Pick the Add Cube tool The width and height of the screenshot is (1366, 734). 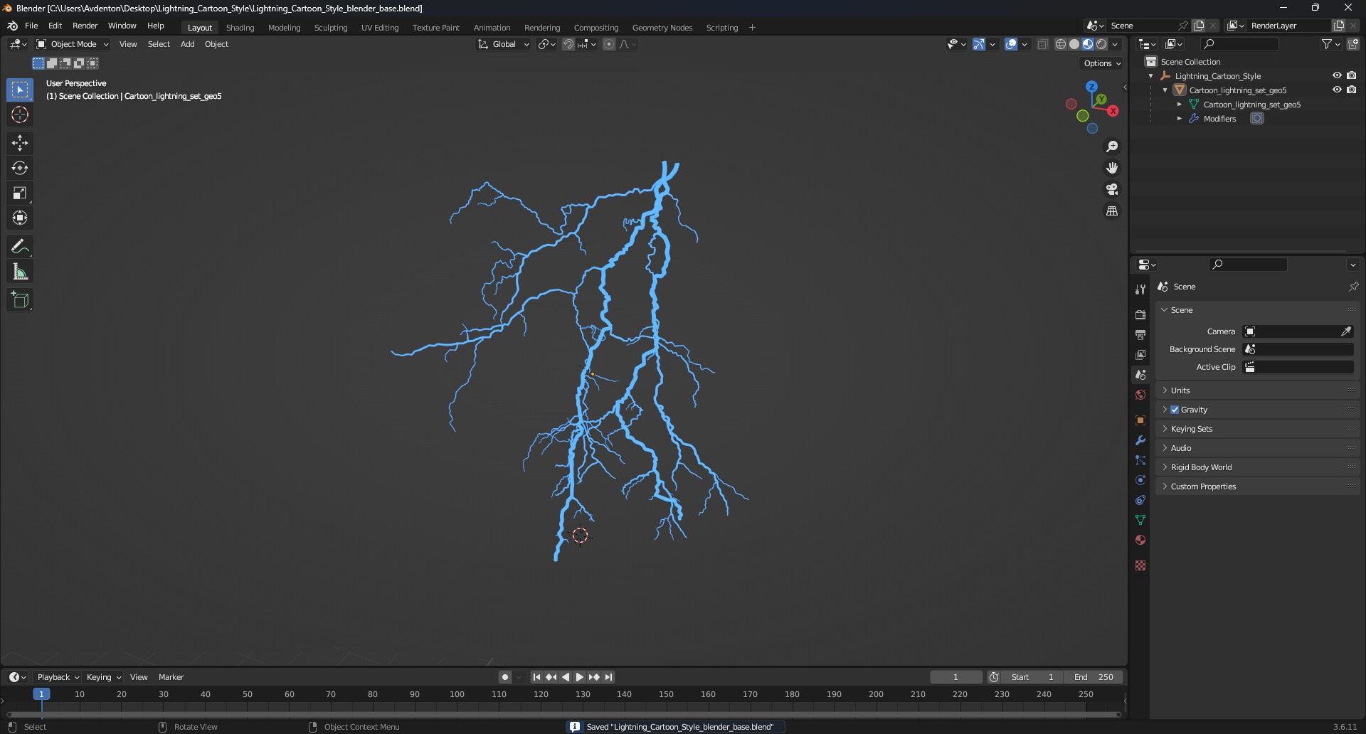20,300
